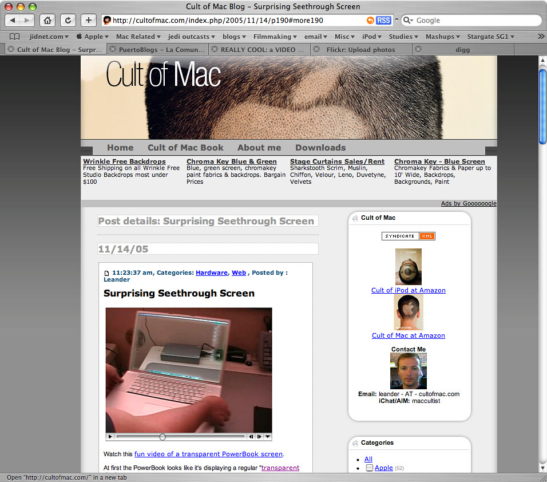Viewport: 547px width, 482px height.
Task: Open the video controller options triangle
Action: (x=268, y=436)
